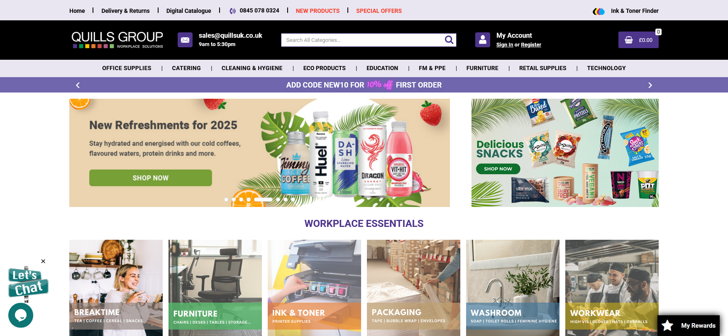Open the shopping basket icon

tap(629, 40)
